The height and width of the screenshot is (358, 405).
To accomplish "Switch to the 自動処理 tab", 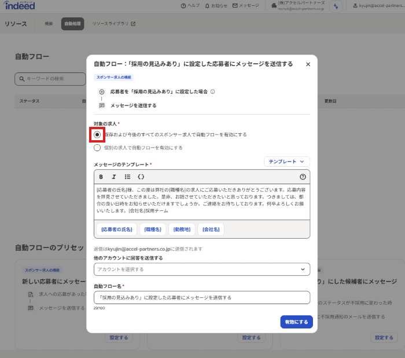I will coord(72,24).
